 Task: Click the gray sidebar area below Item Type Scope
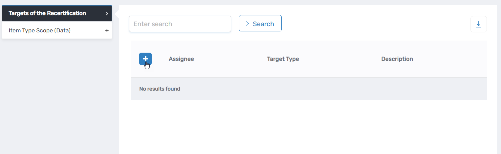pos(59,98)
